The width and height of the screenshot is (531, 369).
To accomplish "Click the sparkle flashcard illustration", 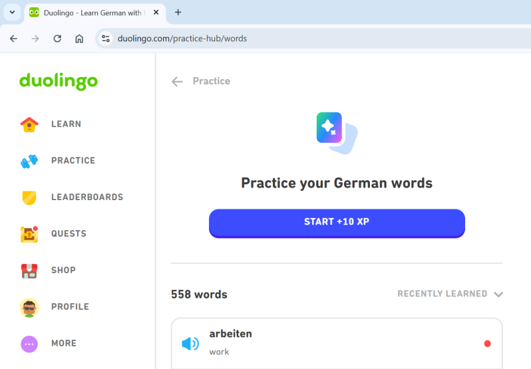I will click(x=337, y=133).
